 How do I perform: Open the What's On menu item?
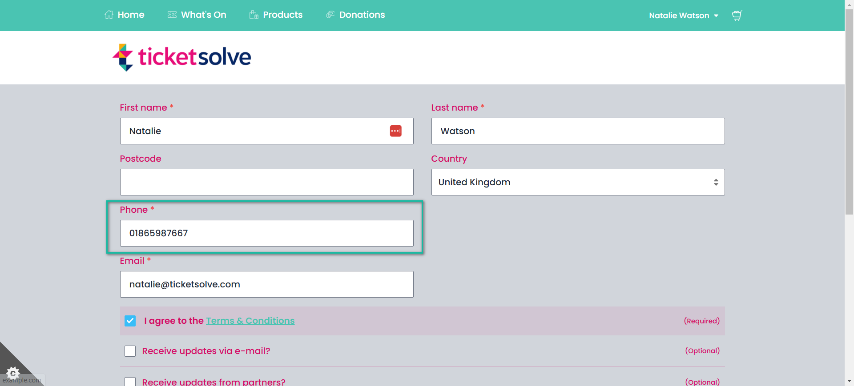coord(197,15)
